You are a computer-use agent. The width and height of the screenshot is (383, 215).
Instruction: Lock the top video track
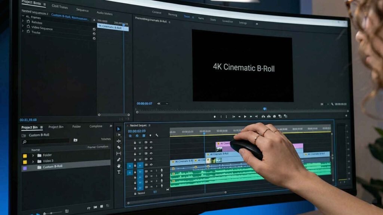pos(135,143)
